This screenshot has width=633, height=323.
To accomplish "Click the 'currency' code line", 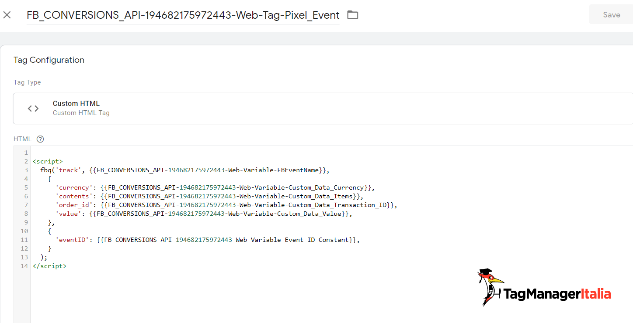I will [215, 187].
